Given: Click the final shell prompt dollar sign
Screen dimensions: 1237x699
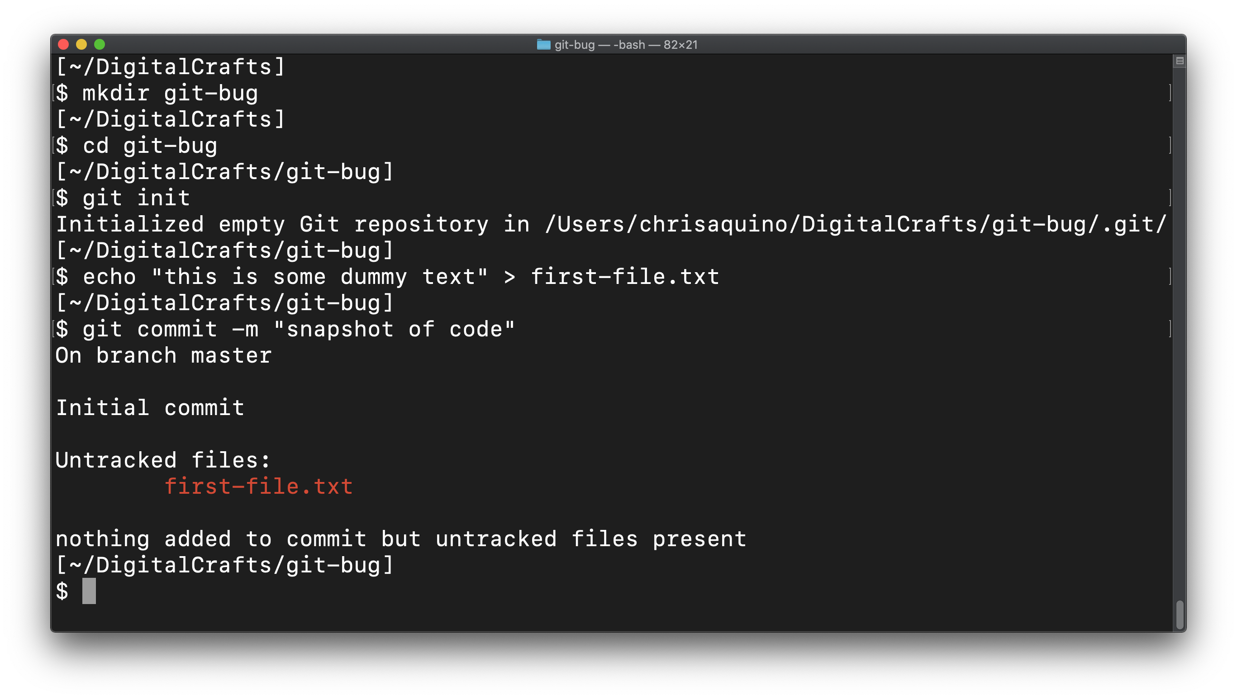Looking at the screenshot, I should click(x=62, y=591).
